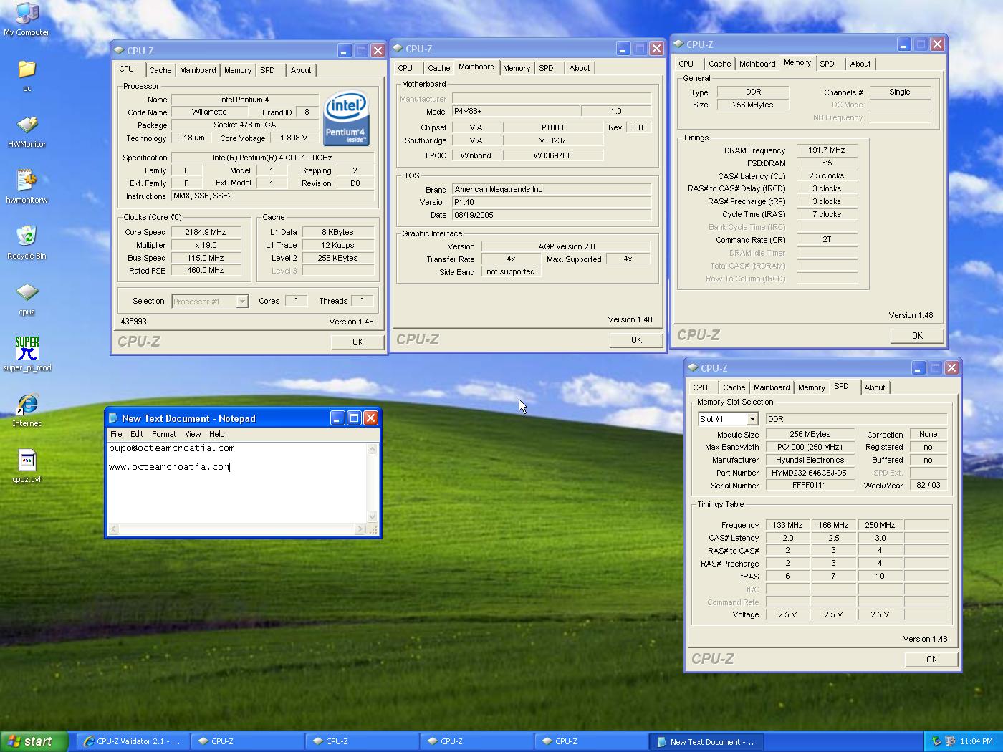Click the CAS# Latency 2.5 clocks value
Image resolution: width=1003 pixels, height=752 pixels.
827,176
